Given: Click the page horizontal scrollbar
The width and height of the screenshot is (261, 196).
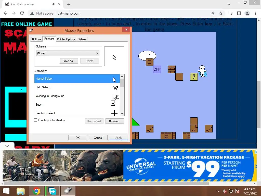Looking at the screenshot, I should point(107,183).
